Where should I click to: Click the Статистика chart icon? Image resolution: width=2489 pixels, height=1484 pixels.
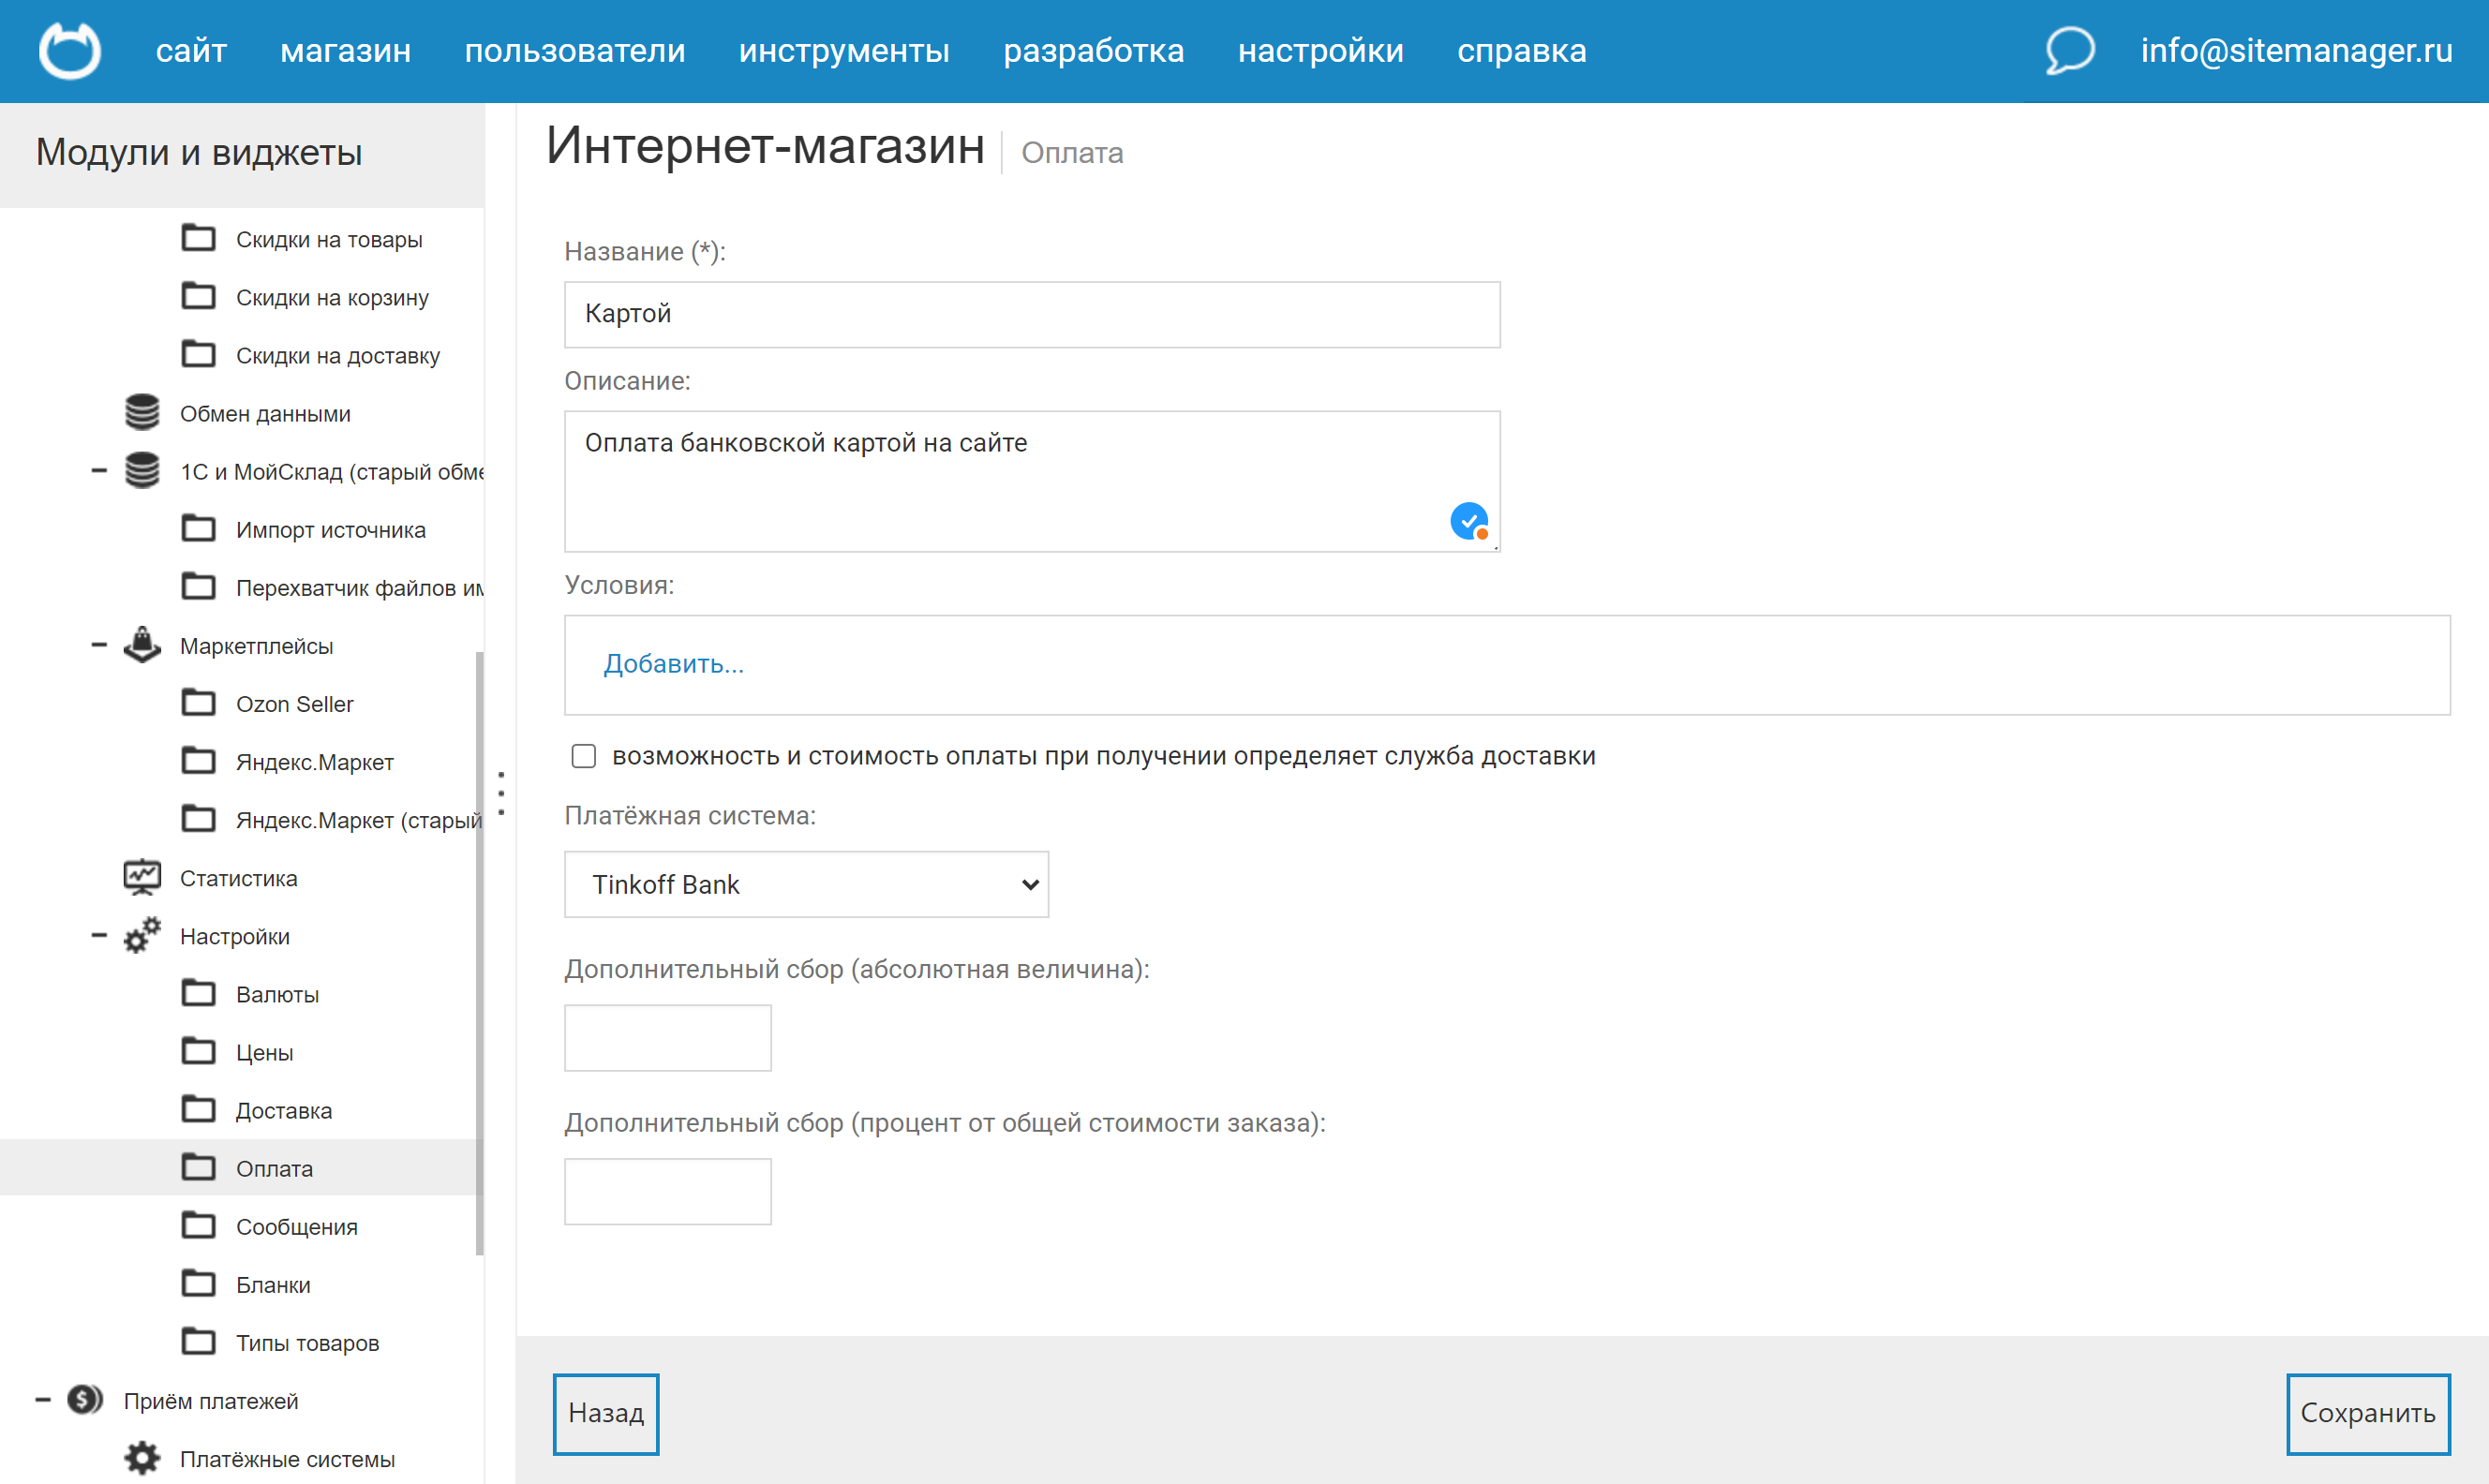pos(142,877)
